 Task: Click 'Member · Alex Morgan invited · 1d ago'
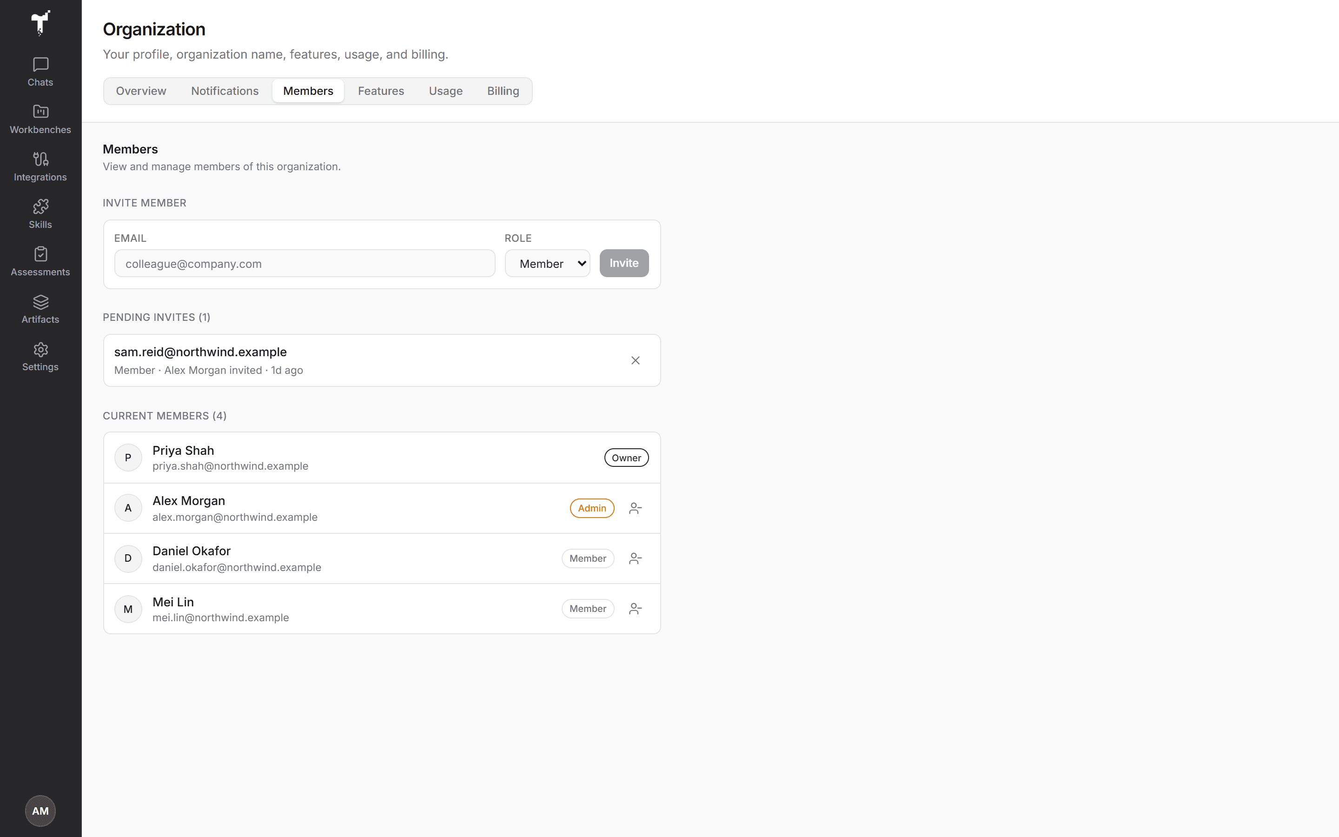209,370
